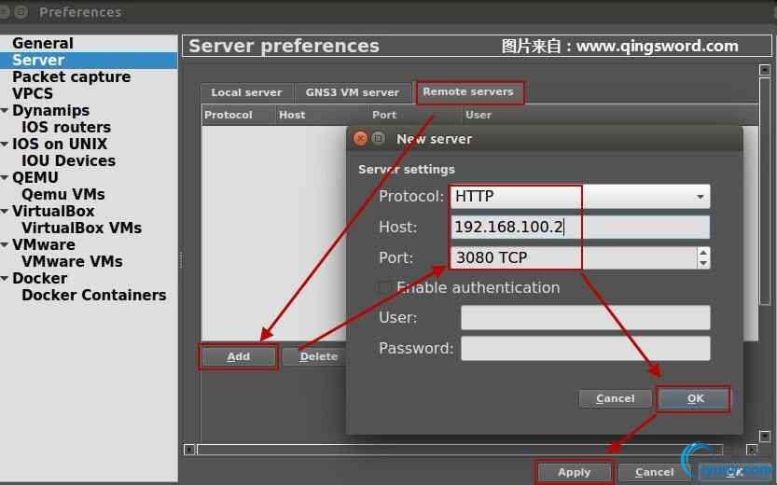Collapse the VirtualBox tree node
The image size is (777, 485).
[5, 211]
